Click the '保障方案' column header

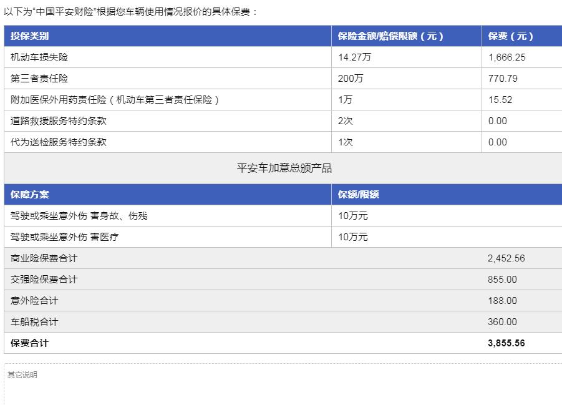[30, 195]
